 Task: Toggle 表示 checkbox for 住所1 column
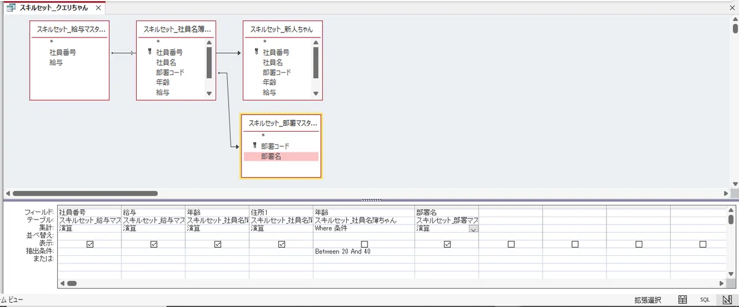tap(282, 244)
